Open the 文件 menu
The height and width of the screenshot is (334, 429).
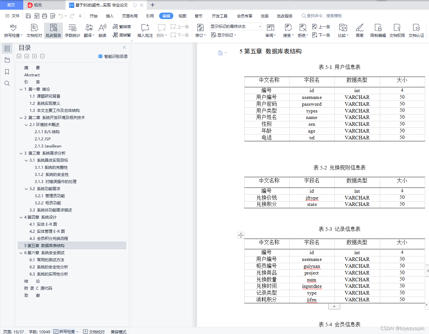tap(12, 16)
